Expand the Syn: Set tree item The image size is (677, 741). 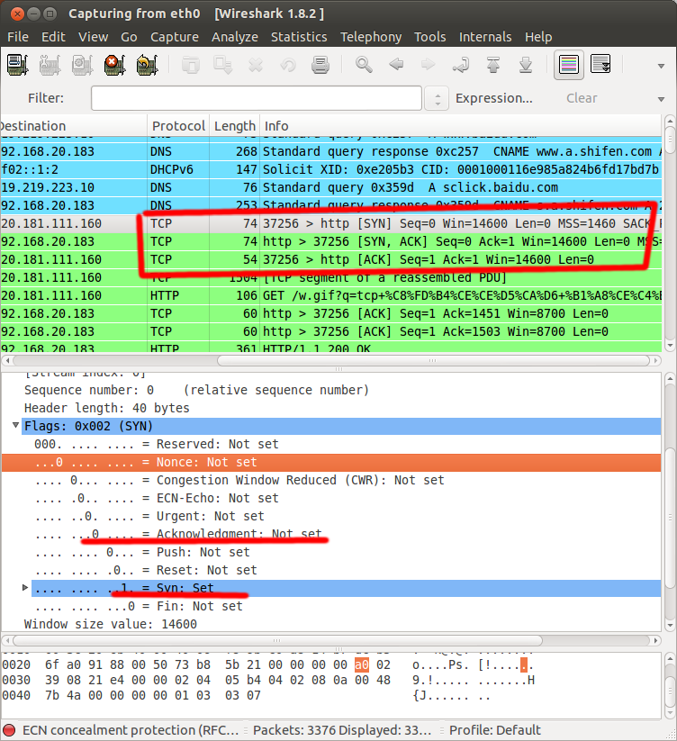pos(25,587)
